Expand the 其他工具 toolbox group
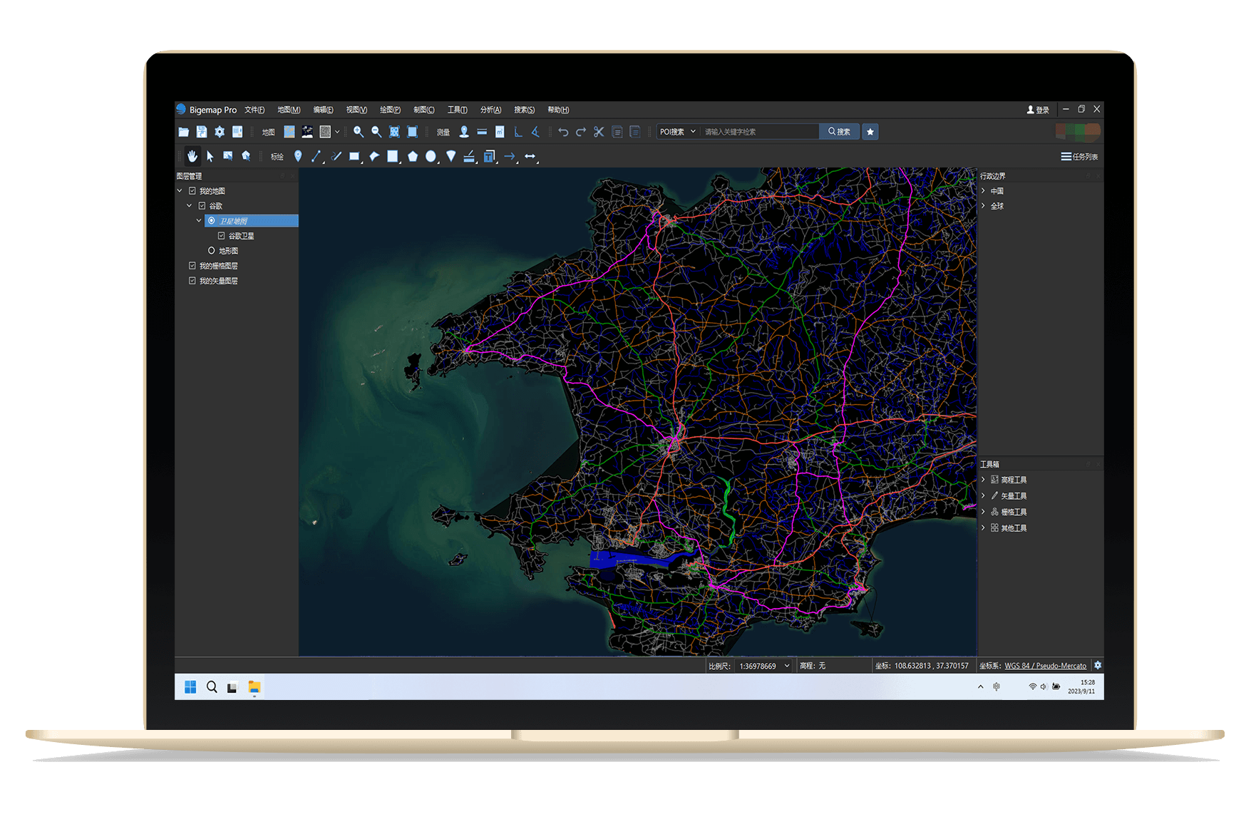 point(984,528)
